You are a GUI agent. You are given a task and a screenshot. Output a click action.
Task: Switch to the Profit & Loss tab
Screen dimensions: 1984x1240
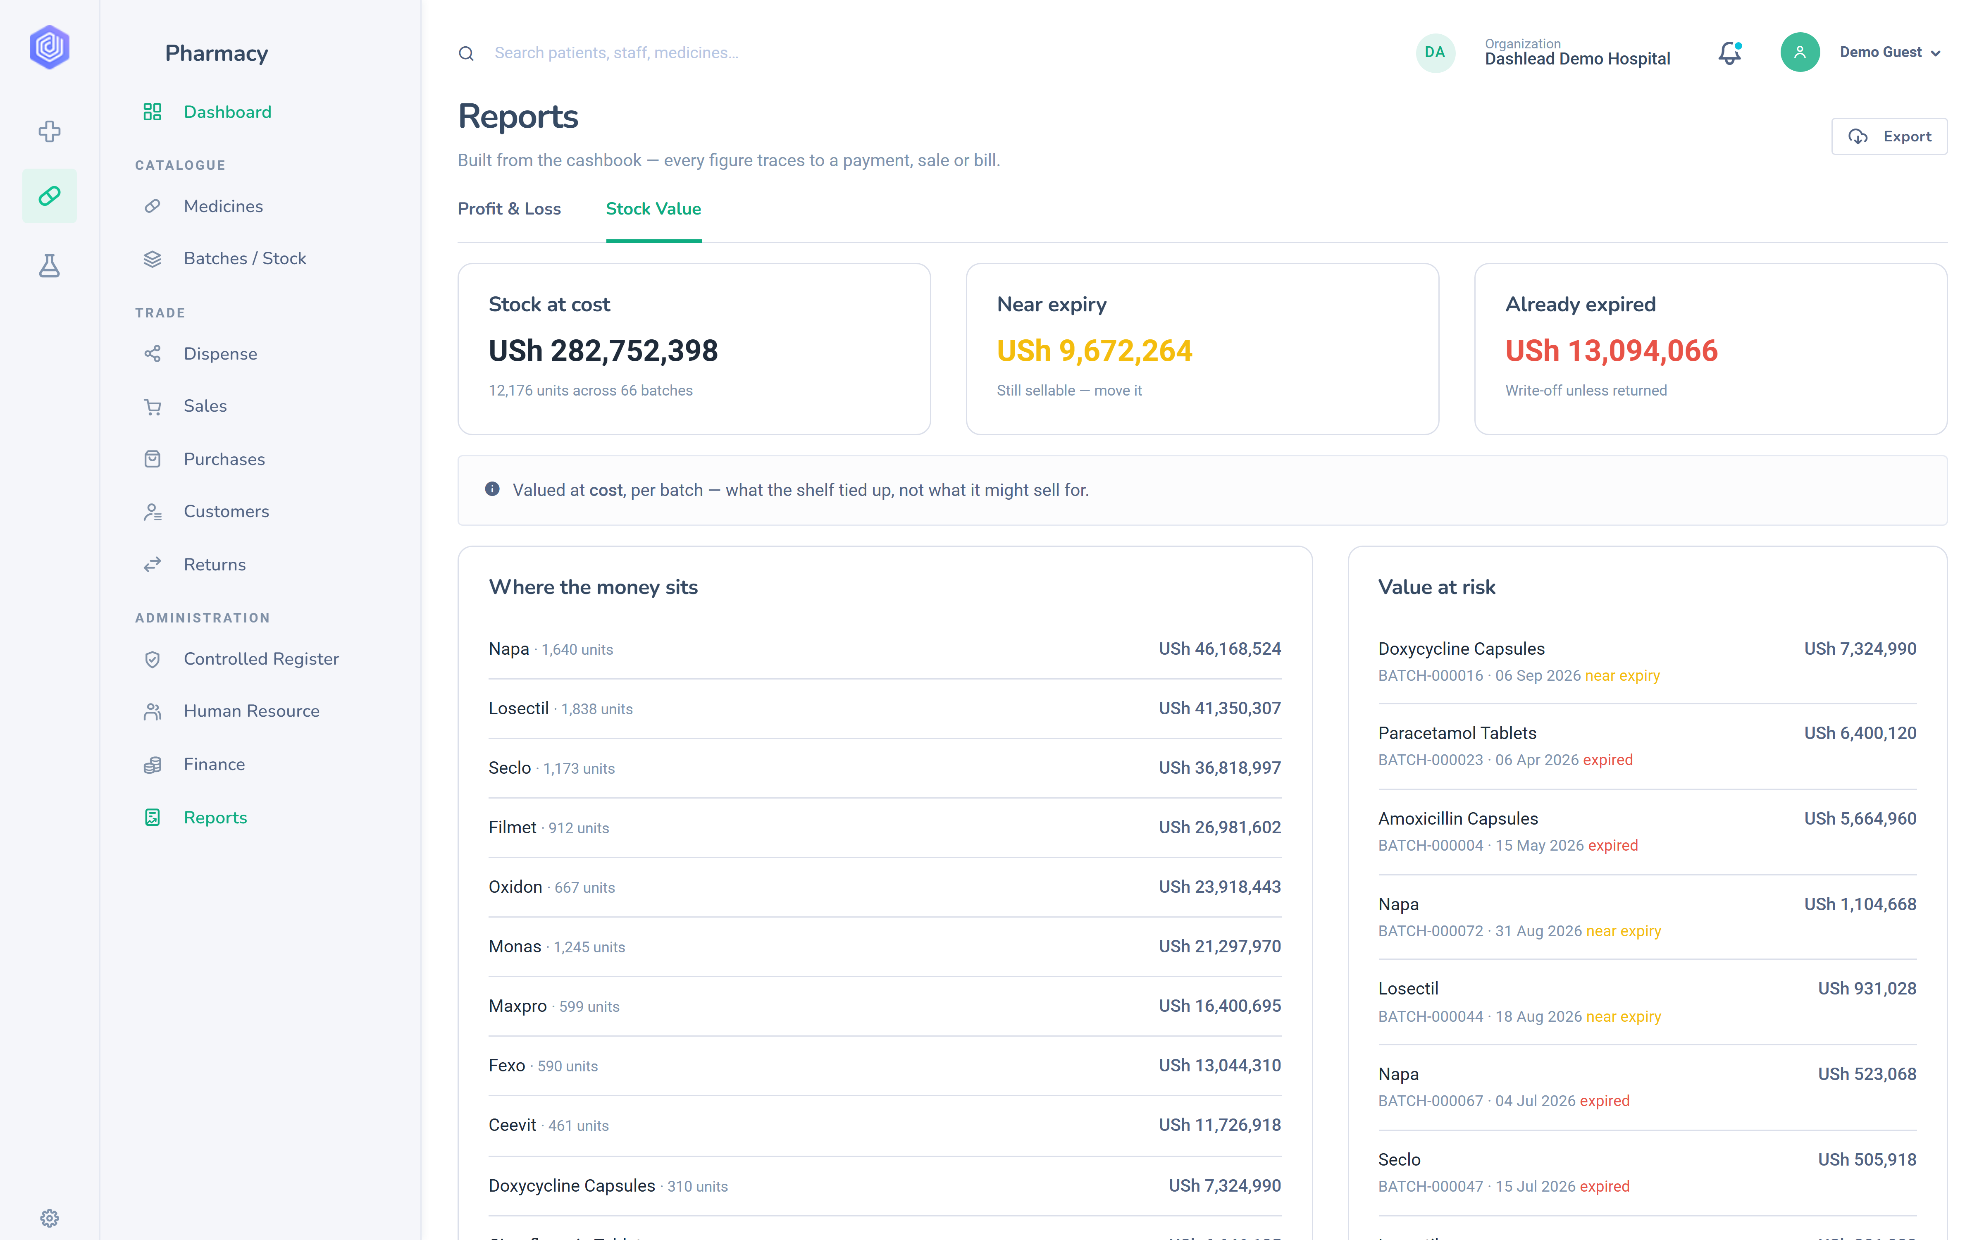509,209
